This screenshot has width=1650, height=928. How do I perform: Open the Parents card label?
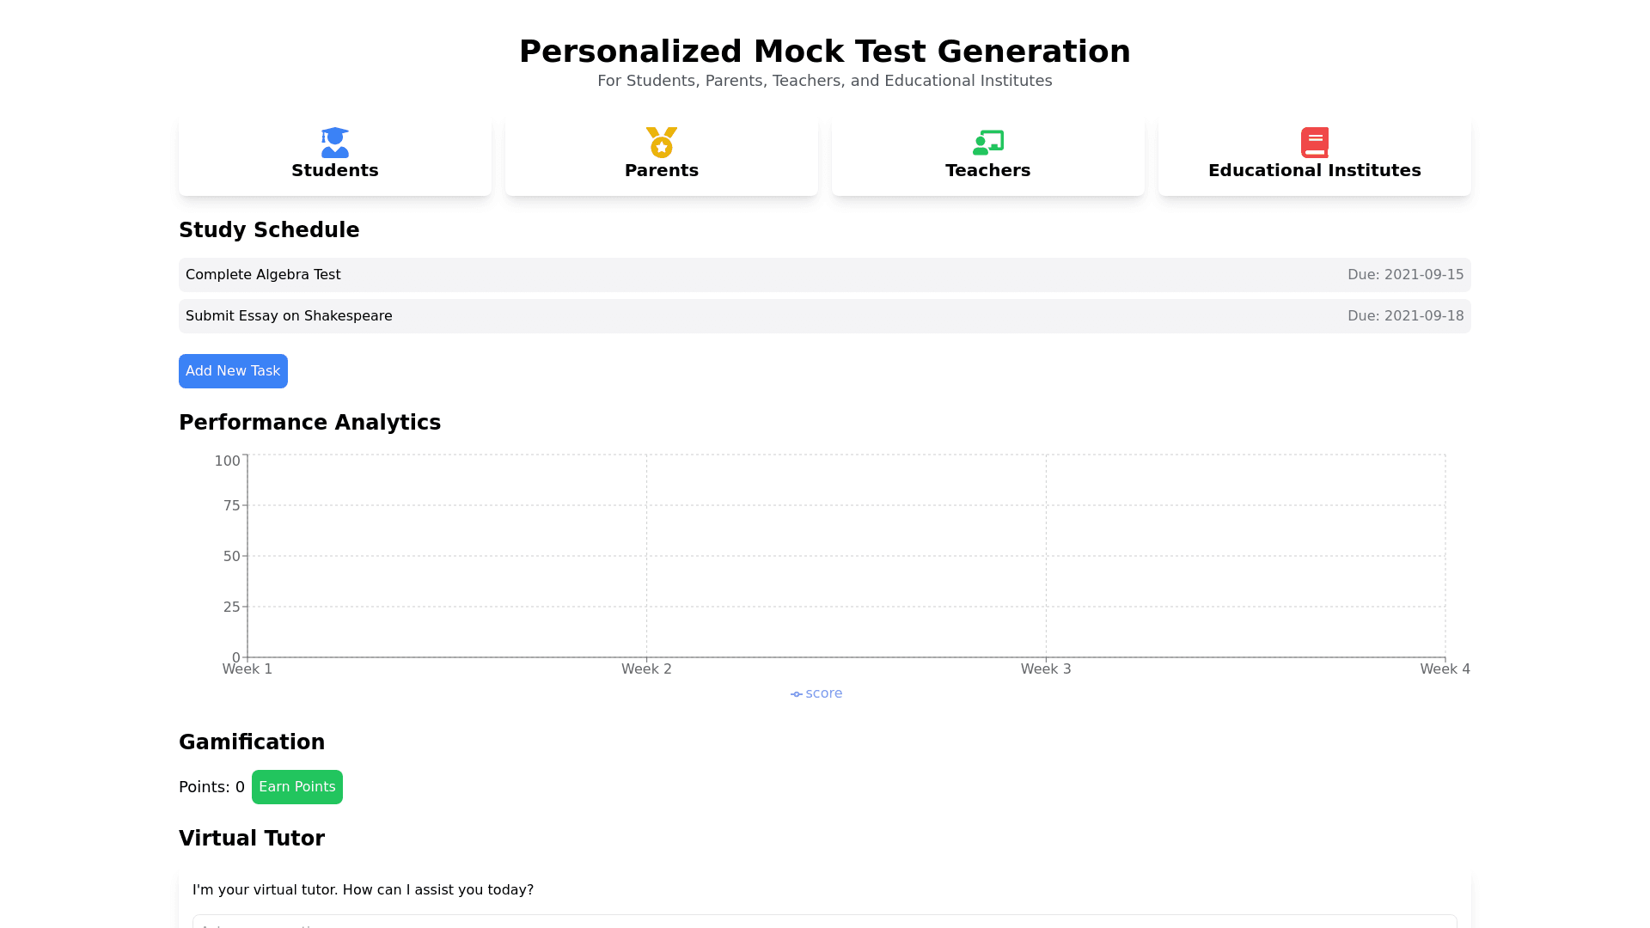[662, 170]
